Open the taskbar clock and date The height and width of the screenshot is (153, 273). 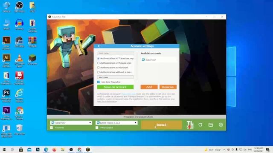pyautogui.click(x=258, y=150)
